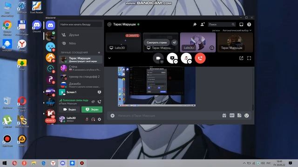Disconnect from voice in the sidebar panel
Image resolution: width=298 pixels, height=167 pixels.
tap(99, 102)
